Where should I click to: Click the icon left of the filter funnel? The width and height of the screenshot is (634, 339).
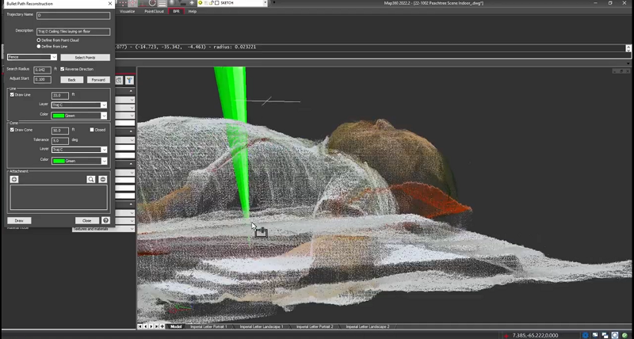(120, 80)
